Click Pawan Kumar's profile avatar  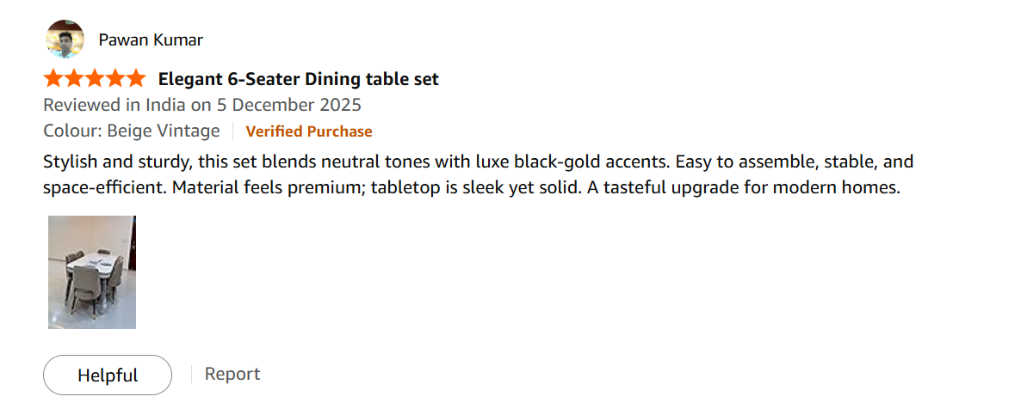(x=65, y=40)
